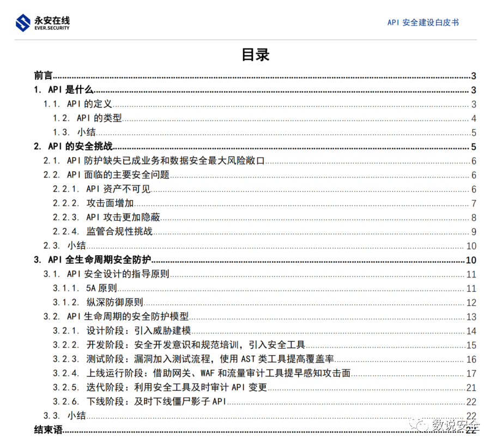Click the header text API 安全建设白皮书

[423, 22]
